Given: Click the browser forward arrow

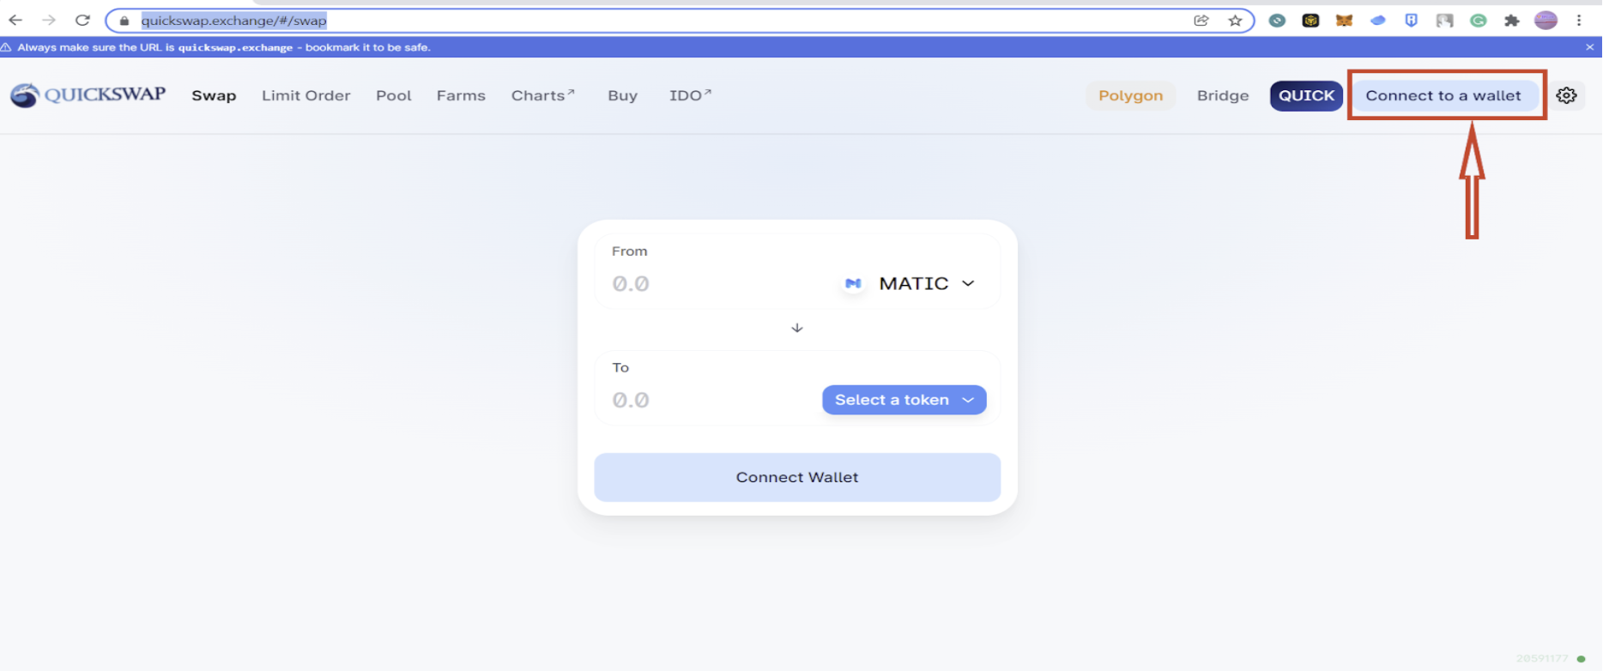Looking at the screenshot, I should coord(49,20).
